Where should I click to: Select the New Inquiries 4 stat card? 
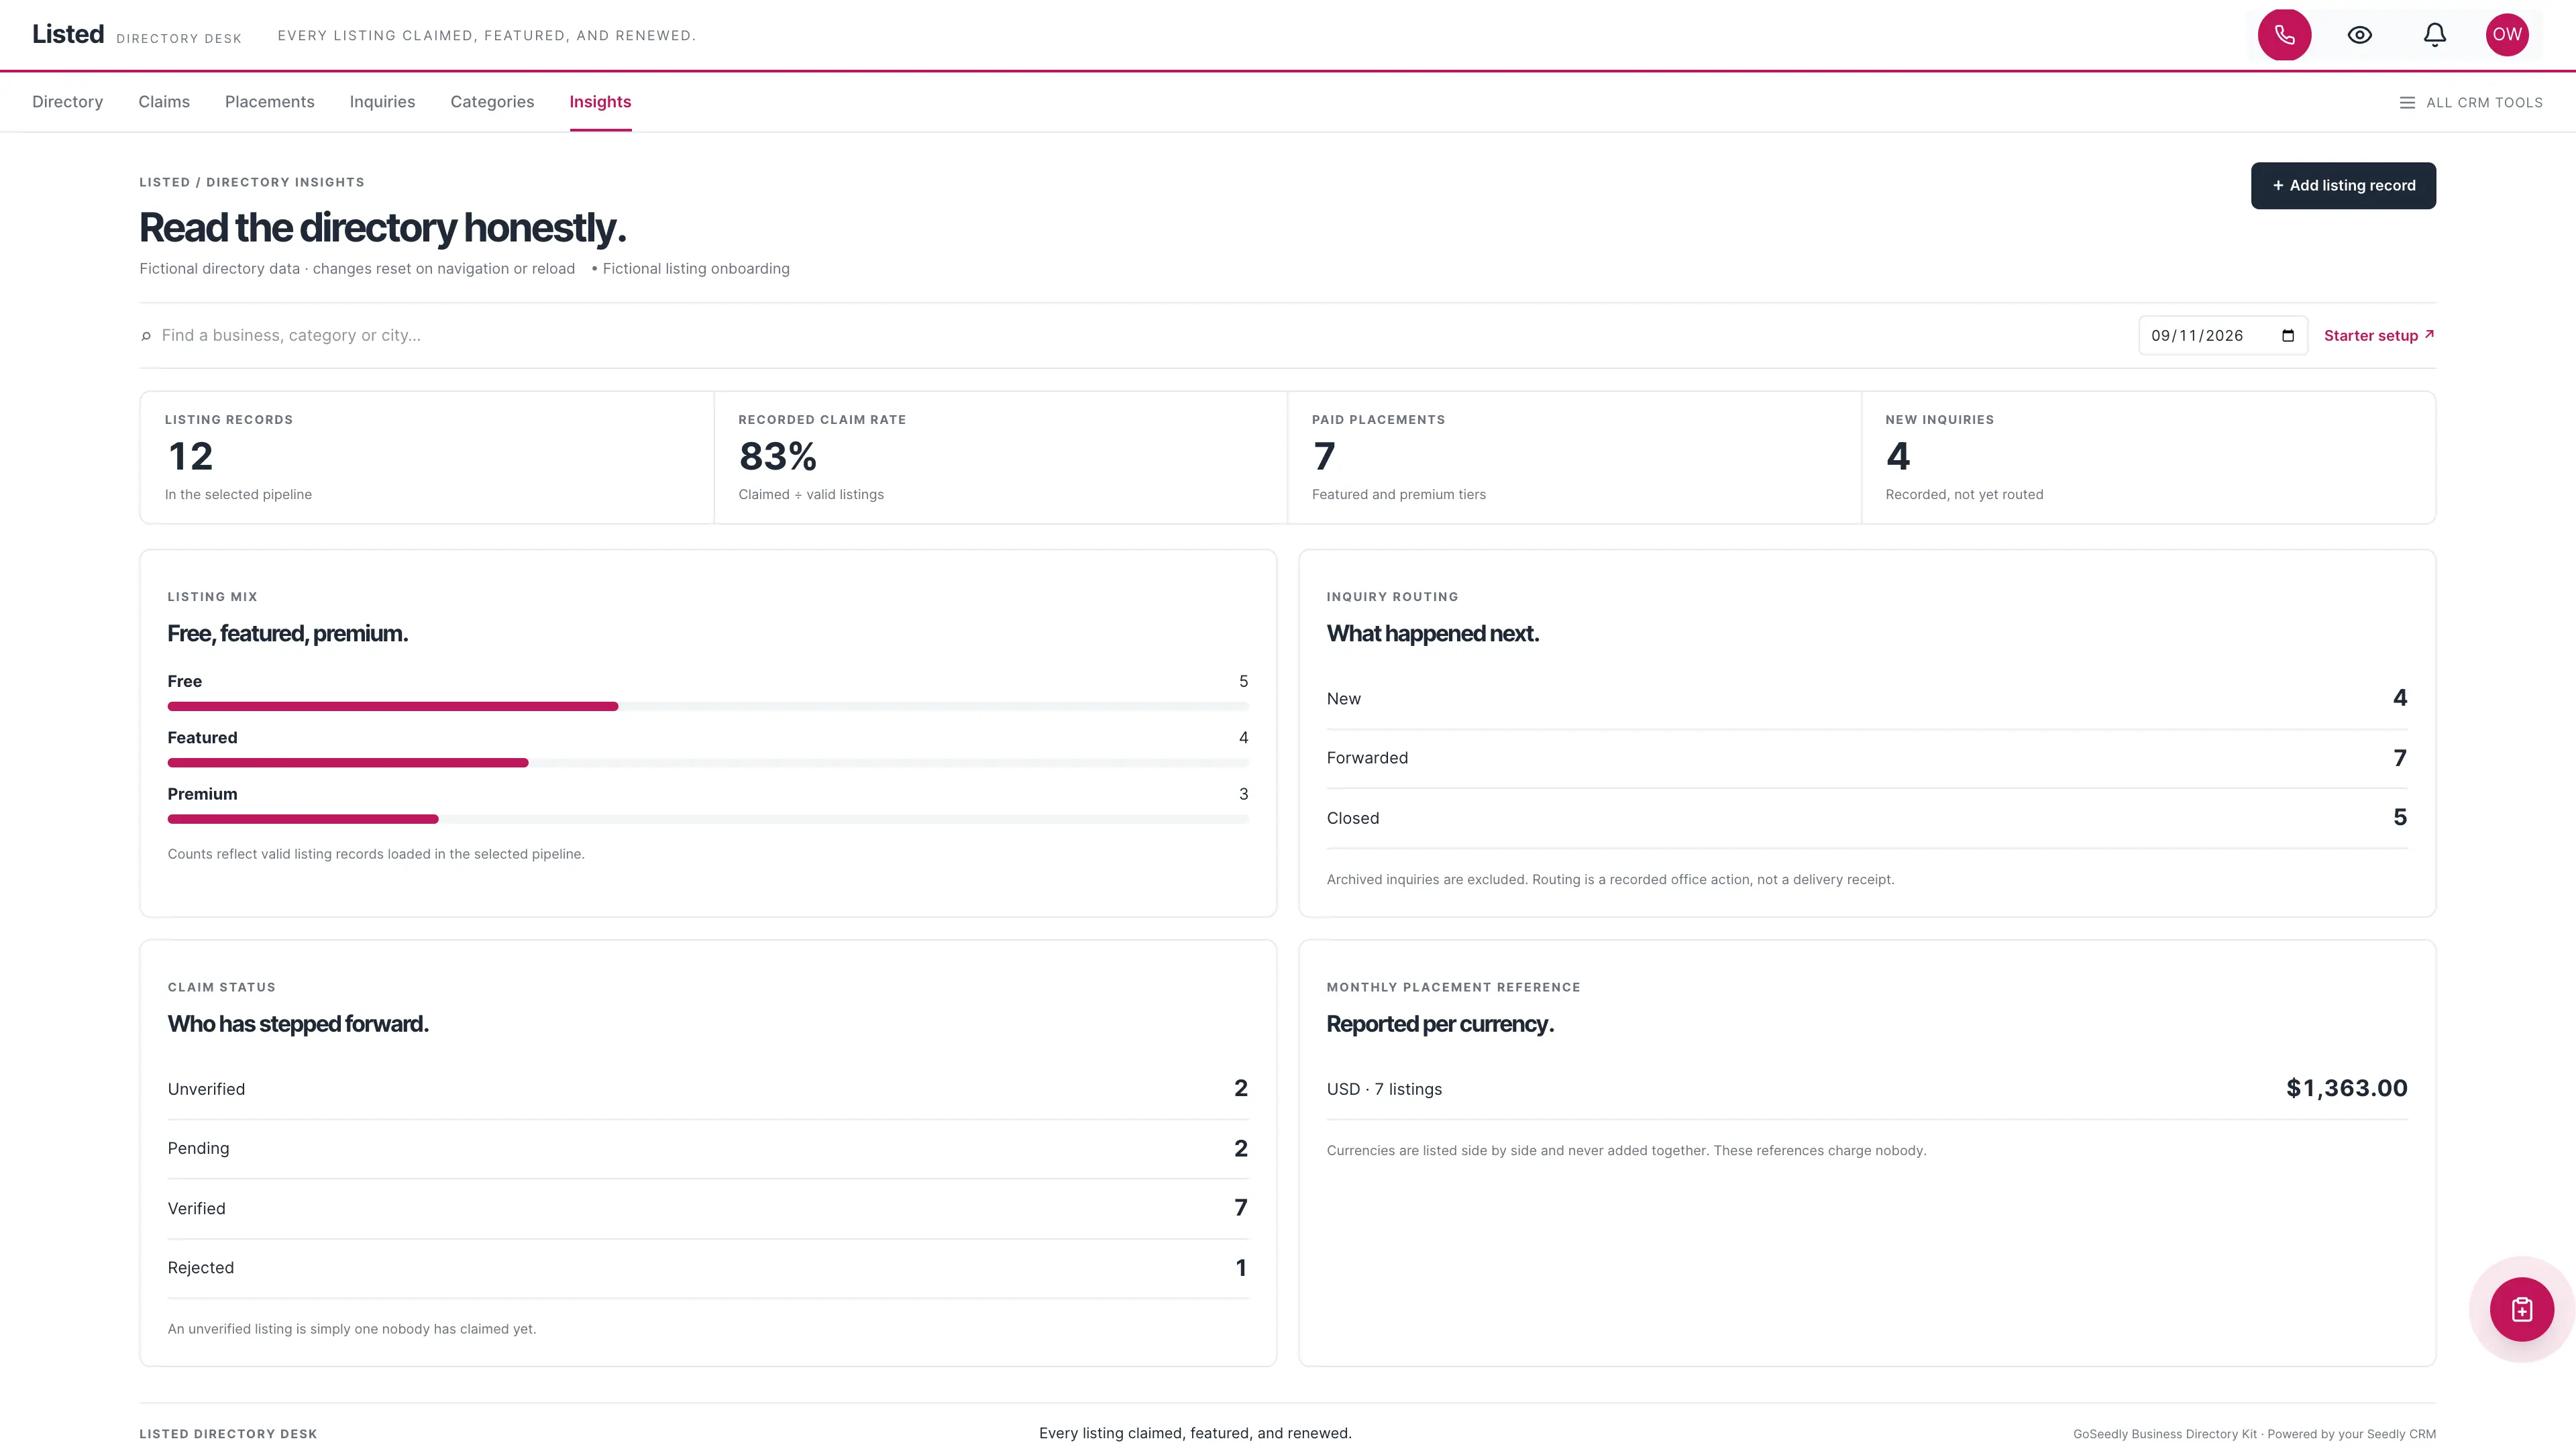pyautogui.click(x=2148, y=457)
